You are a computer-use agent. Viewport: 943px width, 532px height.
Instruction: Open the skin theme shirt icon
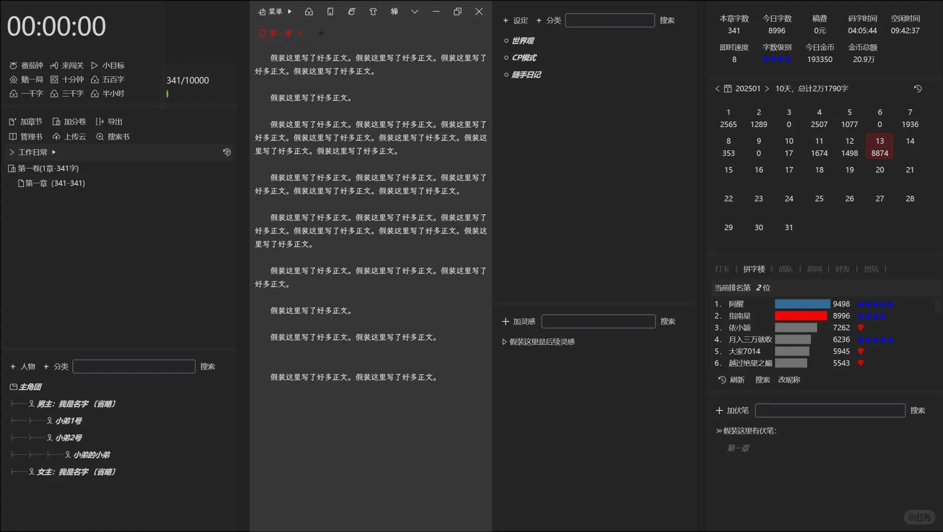coord(373,11)
